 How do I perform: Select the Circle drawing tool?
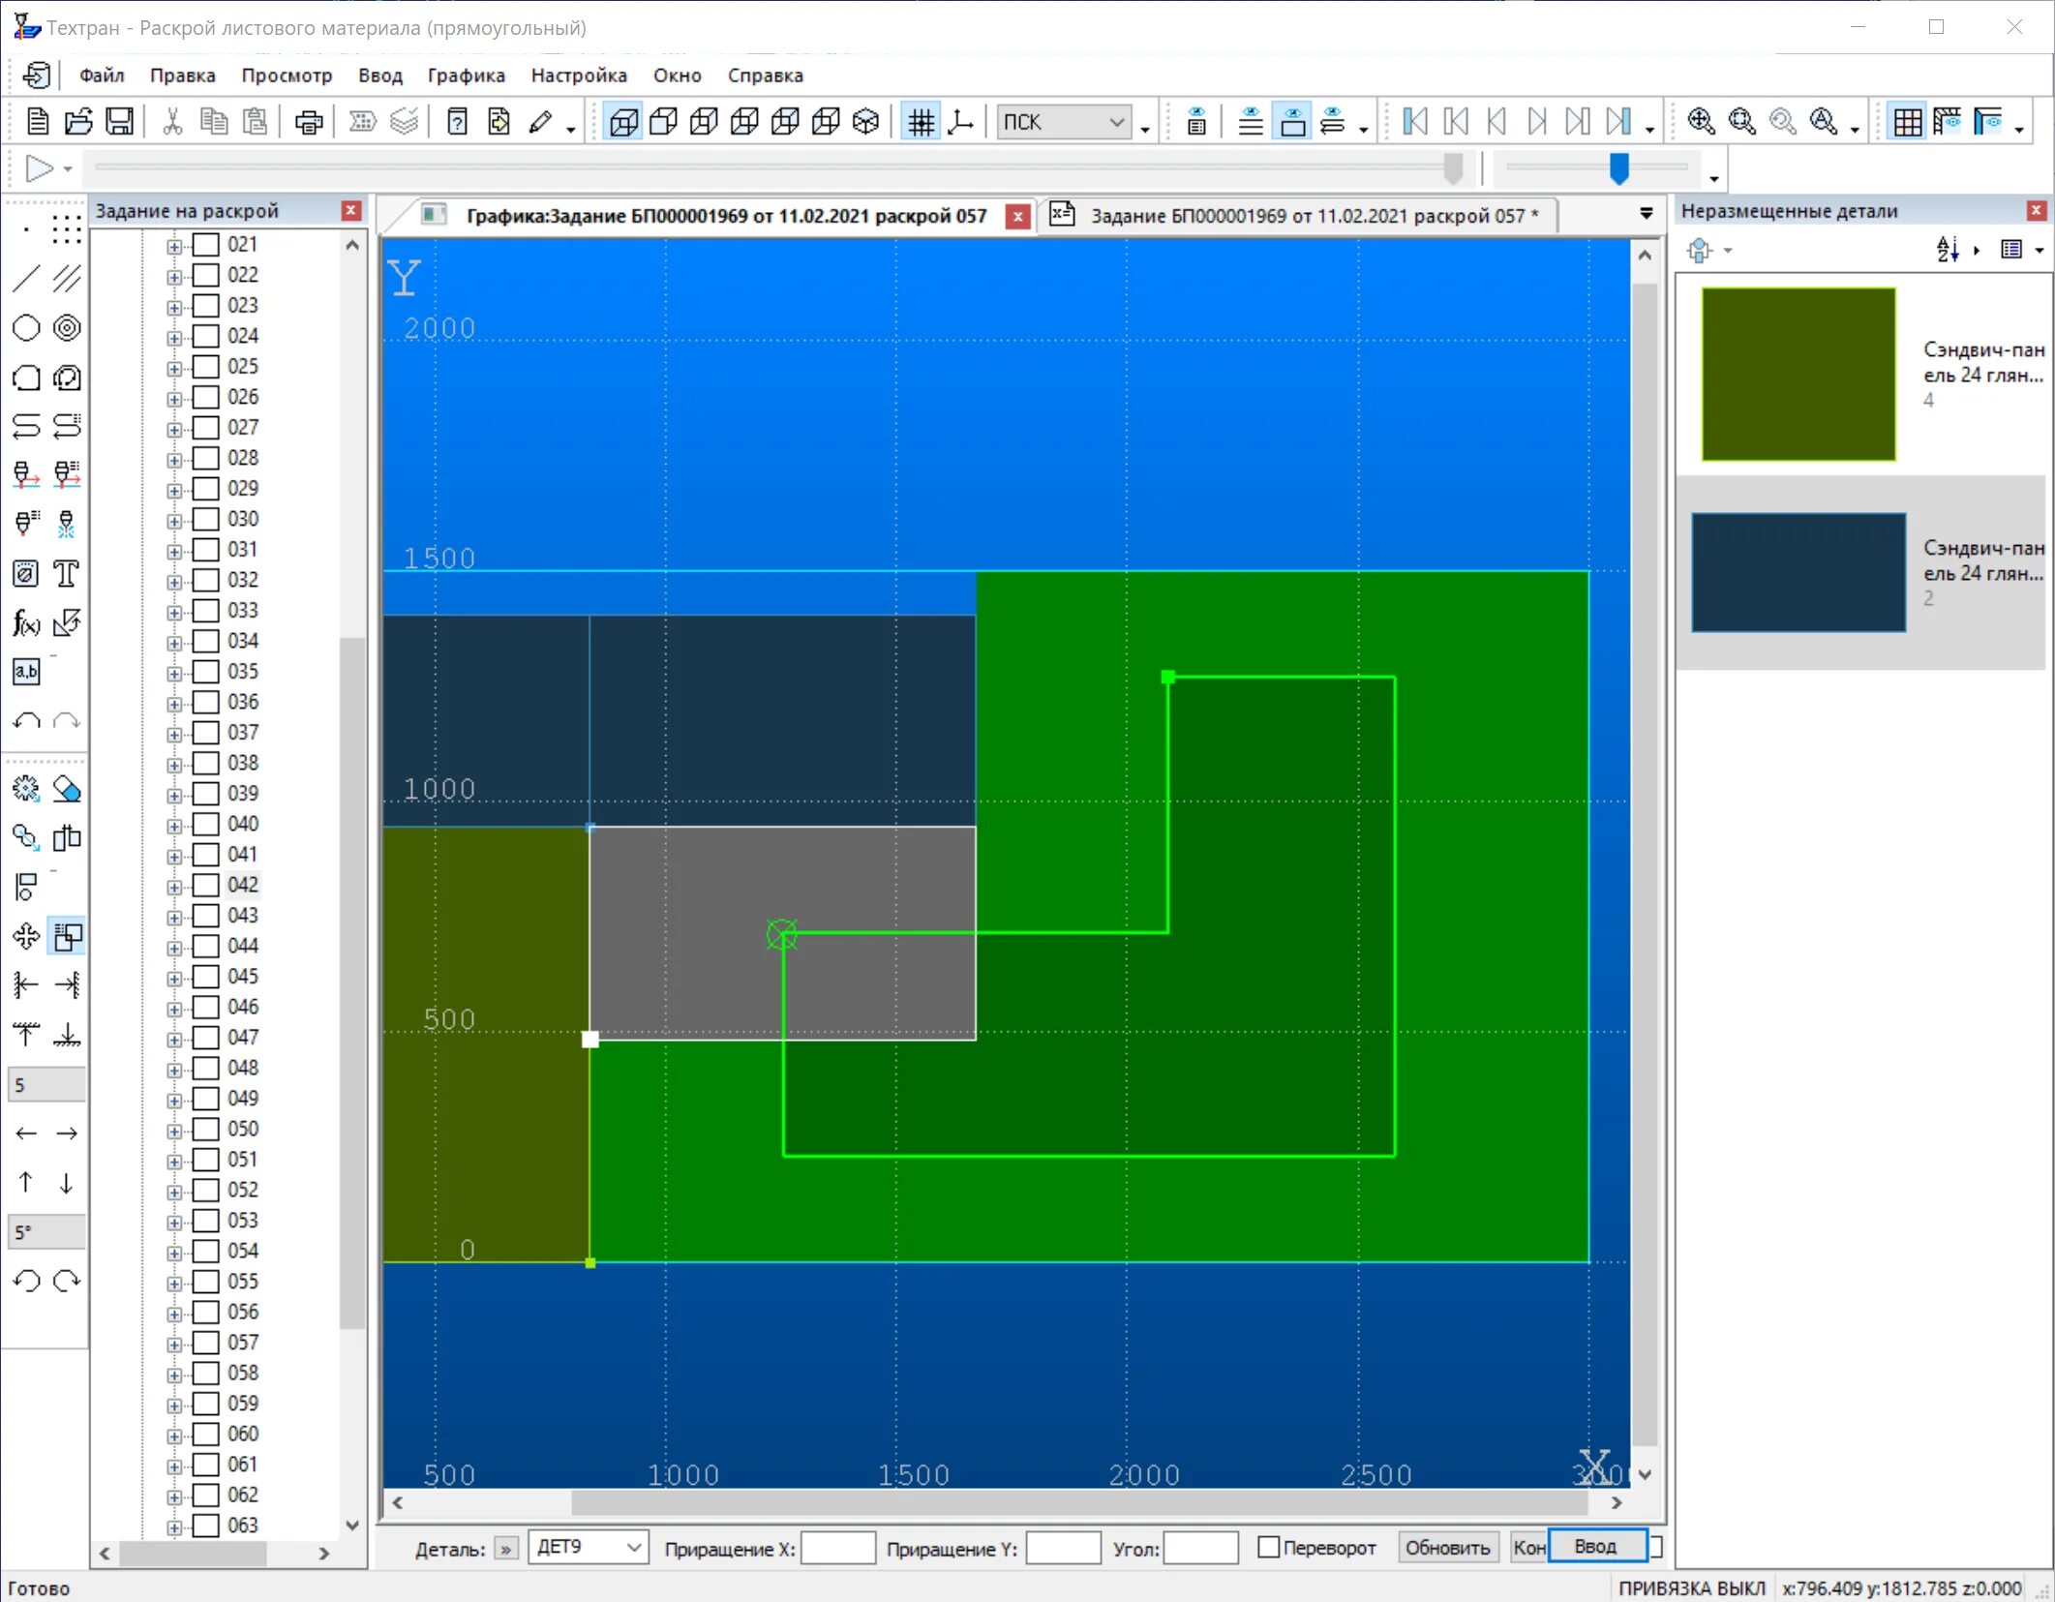tap(26, 328)
